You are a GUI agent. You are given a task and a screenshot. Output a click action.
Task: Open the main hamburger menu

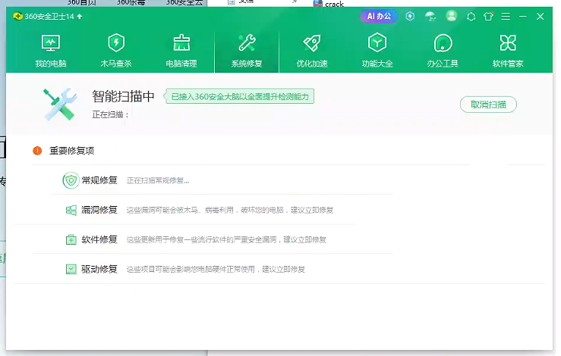(x=506, y=17)
